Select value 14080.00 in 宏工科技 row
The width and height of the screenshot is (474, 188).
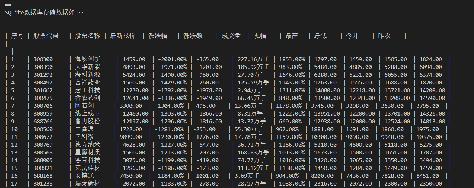(x=327, y=90)
